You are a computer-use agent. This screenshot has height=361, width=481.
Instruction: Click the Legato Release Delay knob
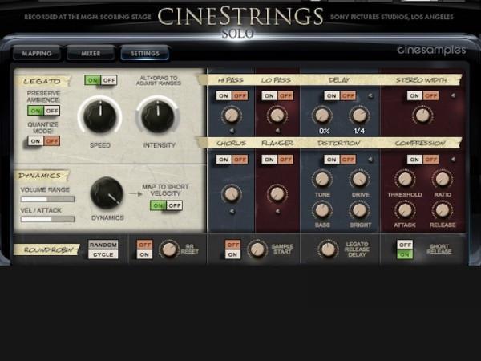pyautogui.click(x=328, y=249)
